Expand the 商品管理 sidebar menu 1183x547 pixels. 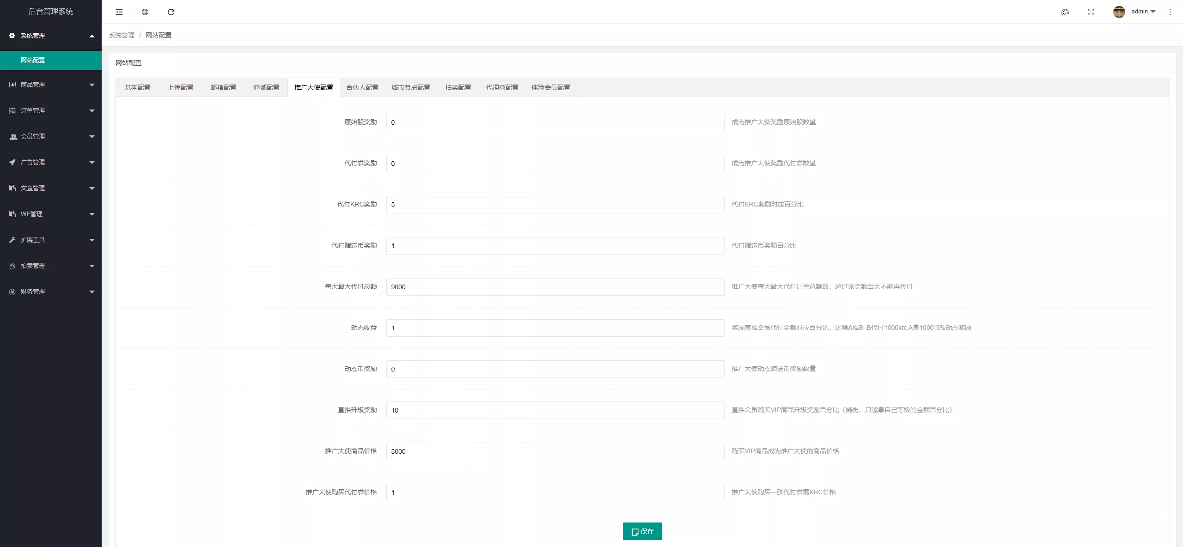click(51, 85)
